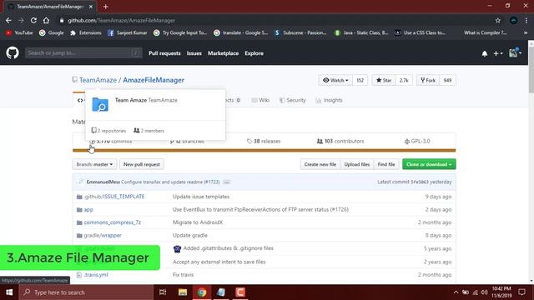Open the .travis.yml file
Image resolution: width=534 pixels, height=300 pixels.
point(96,275)
